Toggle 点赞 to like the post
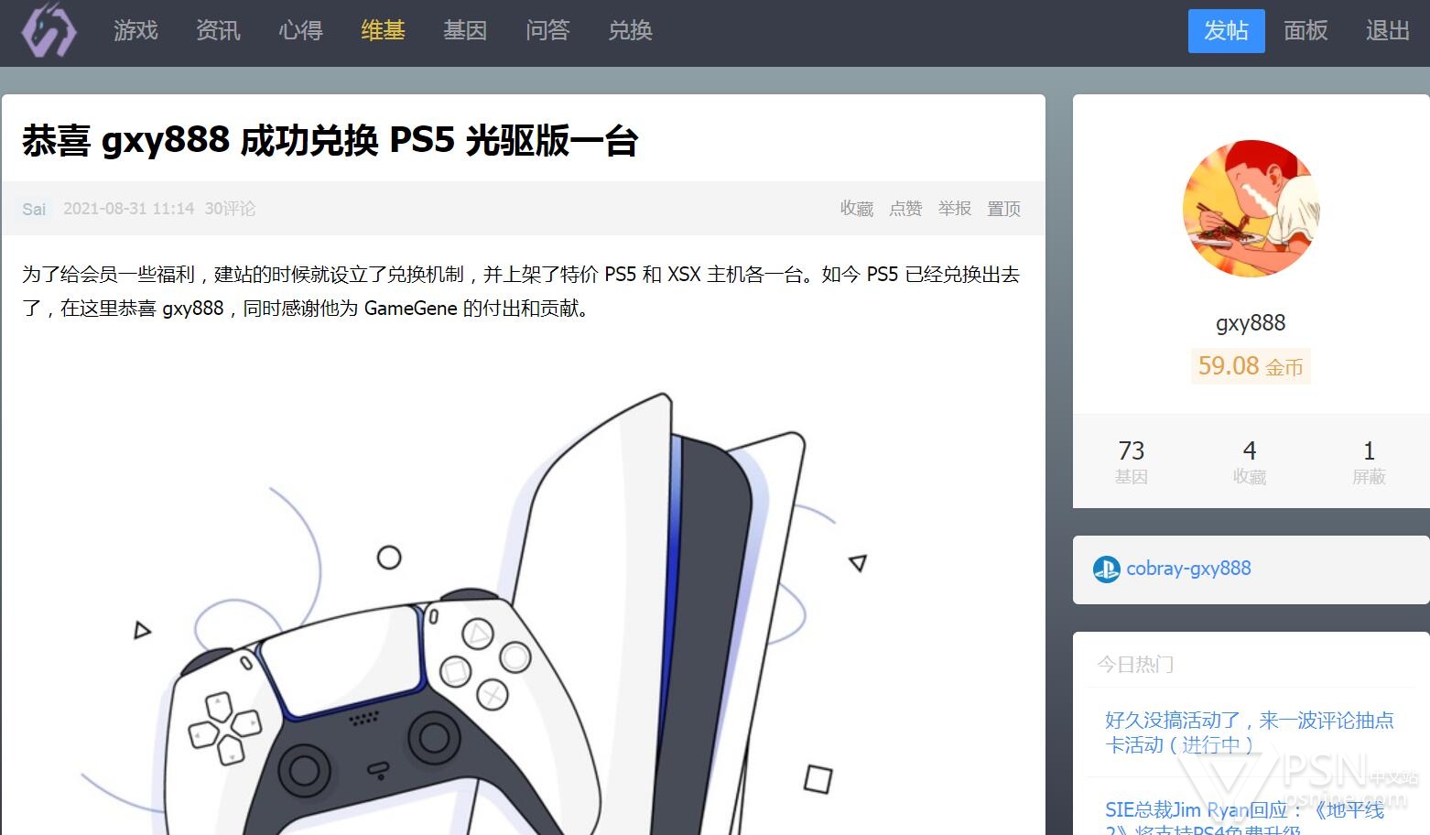The image size is (1430, 835). (x=905, y=209)
